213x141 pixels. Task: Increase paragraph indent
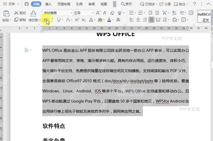[157, 13]
